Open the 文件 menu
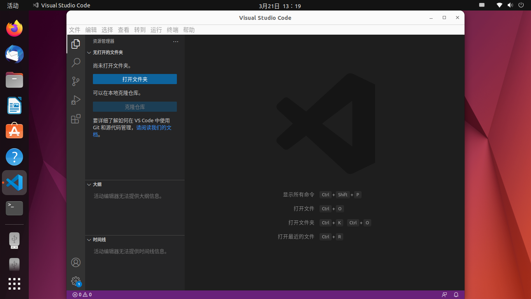531x299 pixels. pos(75,30)
